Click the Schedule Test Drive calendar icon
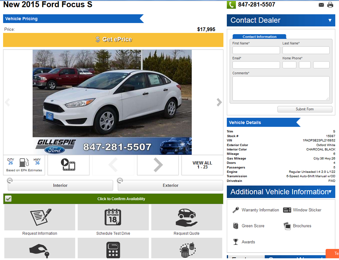339x260 pixels. click(x=113, y=217)
